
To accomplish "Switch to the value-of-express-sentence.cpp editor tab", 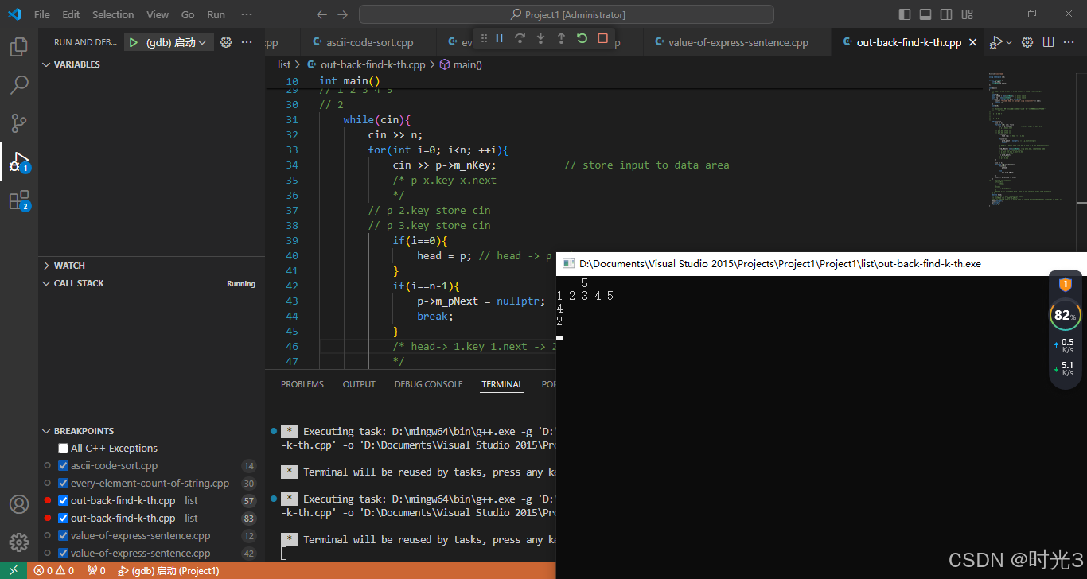I will [738, 42].
